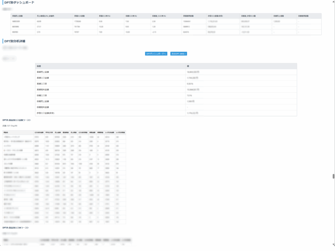Click DPT内 商品別ロス率ワースト heading
This screenshot has height=251, width=335.
[x=16, y=227]
